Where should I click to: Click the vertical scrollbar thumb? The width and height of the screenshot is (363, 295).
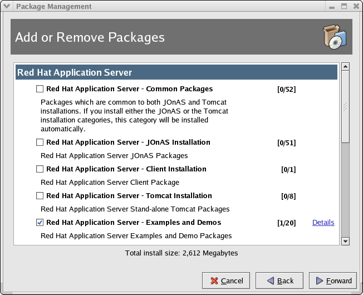pyautogui.click(x=345, y=106)
